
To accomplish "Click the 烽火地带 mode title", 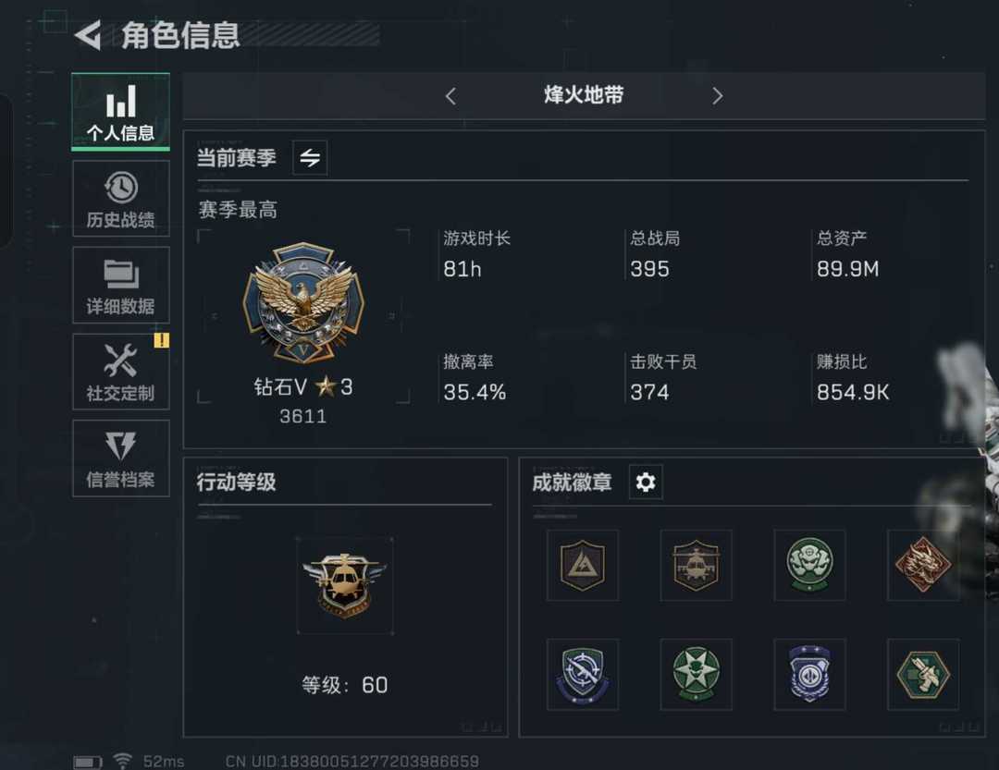I will coord(584,95).
